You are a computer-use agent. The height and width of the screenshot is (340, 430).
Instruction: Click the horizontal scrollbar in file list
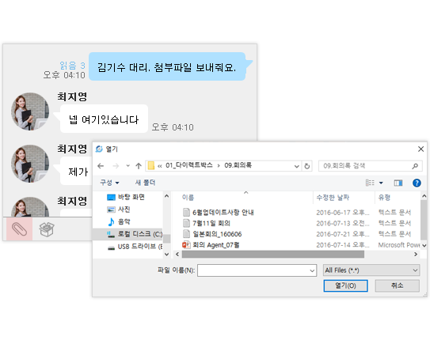[273, 254]
